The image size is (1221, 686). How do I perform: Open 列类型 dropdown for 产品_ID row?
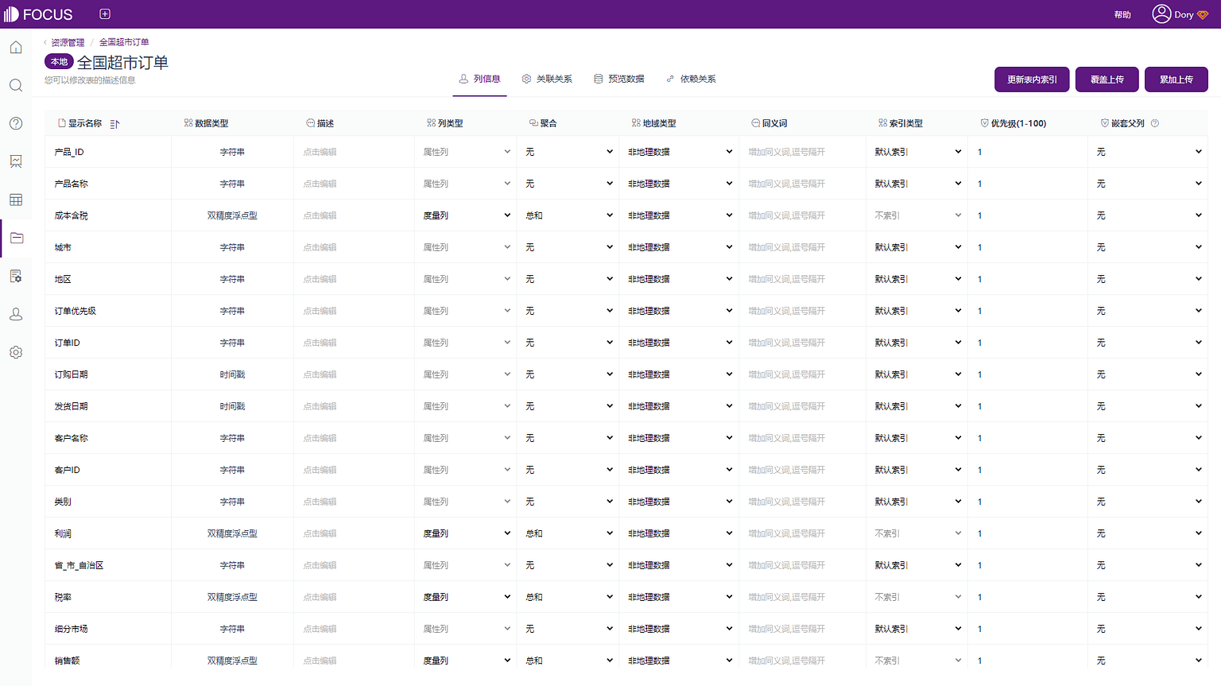[x=466, y=152]
